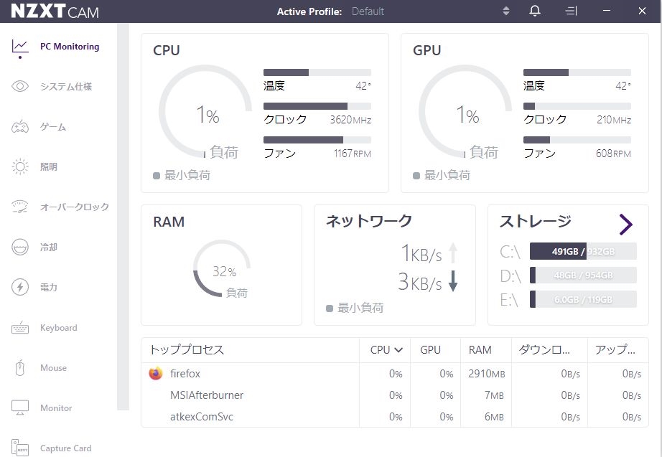Select the firefox process row
The height and width of the screenshot is (457, 662).
(185, 373)
